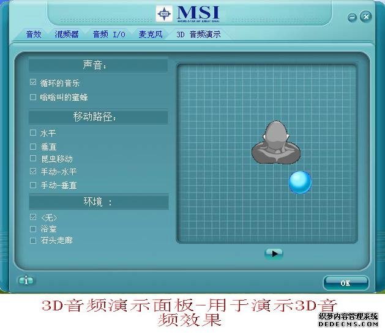This screenshot has width=385, height=333.
Task: Select the 垂直 movement path
Action: click(x=33, y=147)
